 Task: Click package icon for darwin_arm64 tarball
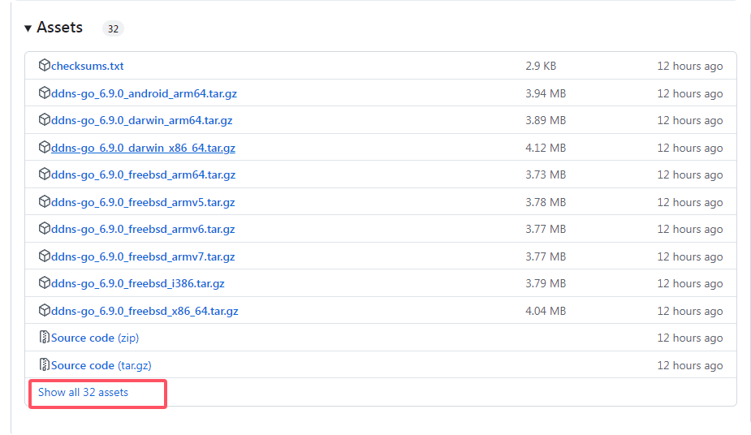pos(44,119)
